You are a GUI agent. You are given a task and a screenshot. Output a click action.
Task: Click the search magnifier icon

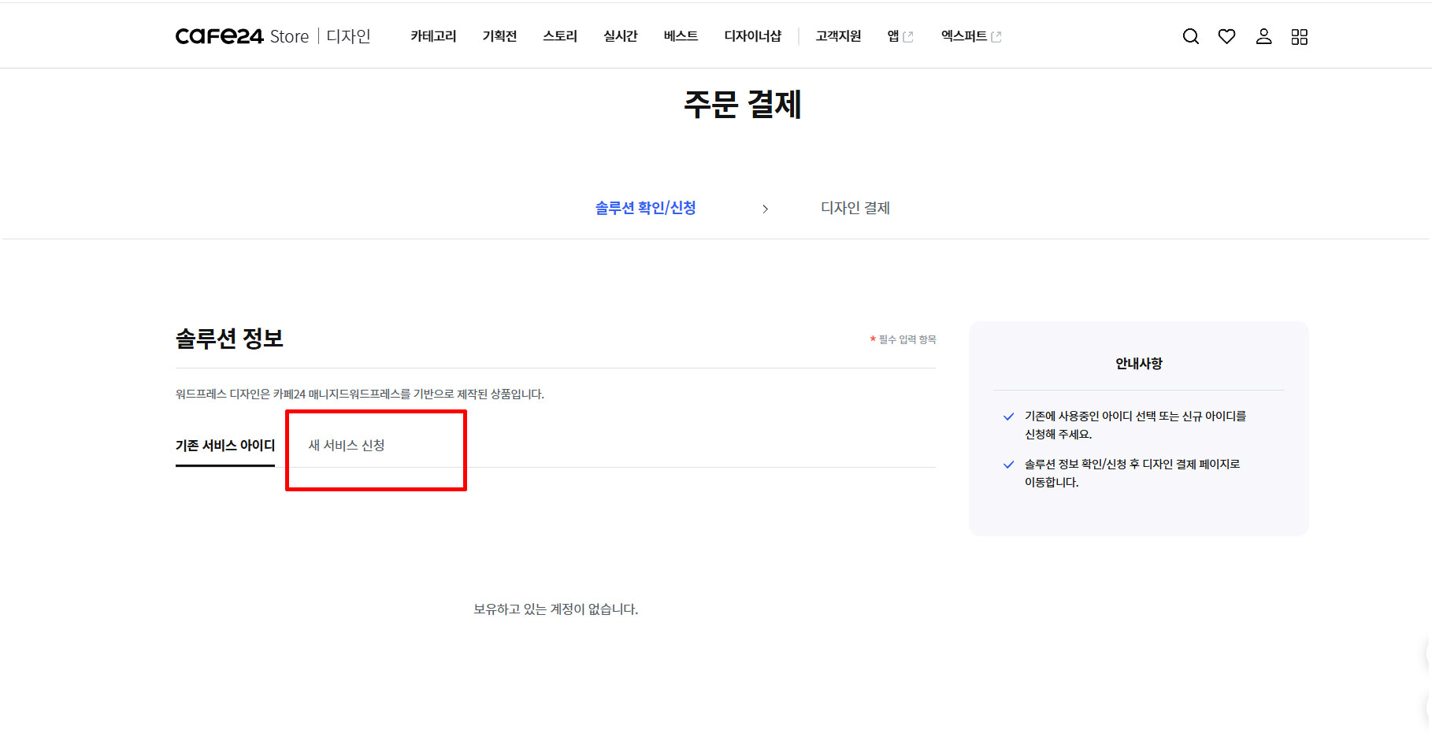tap(1190, 37)
